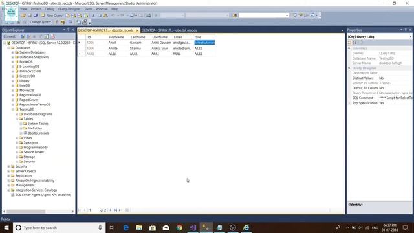
Task: Click the New Query toolbar button
Action: coord(52,16)
